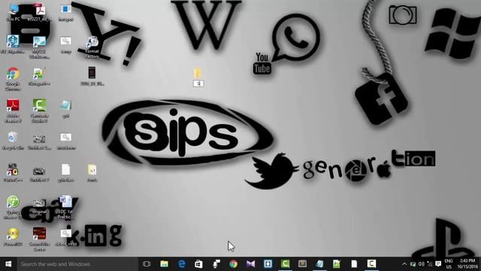Launch Microsoft Edge from the taskbar

pyautogui.click(x=182, y=264)
